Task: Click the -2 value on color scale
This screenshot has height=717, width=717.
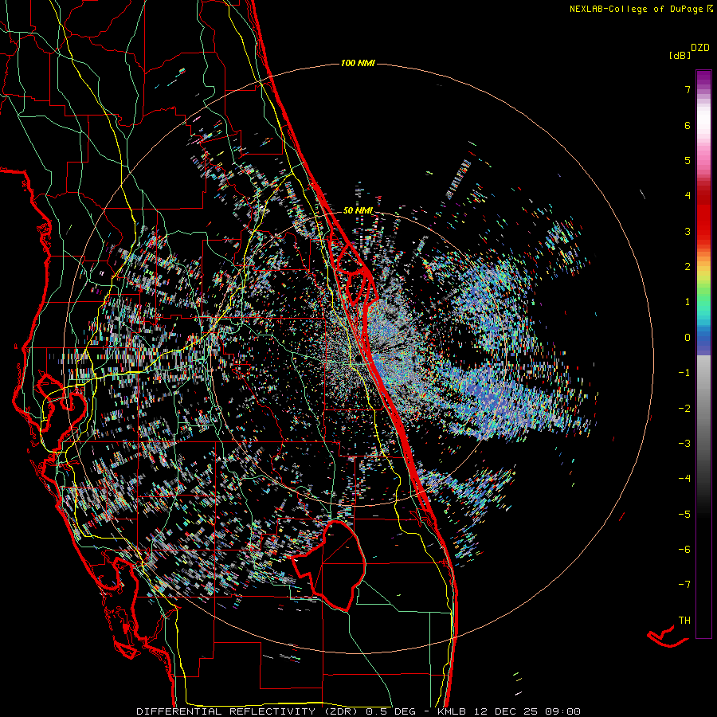Action: tap(684, 409)
